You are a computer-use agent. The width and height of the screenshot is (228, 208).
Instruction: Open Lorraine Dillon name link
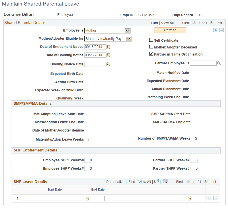(x=19, y=15)
